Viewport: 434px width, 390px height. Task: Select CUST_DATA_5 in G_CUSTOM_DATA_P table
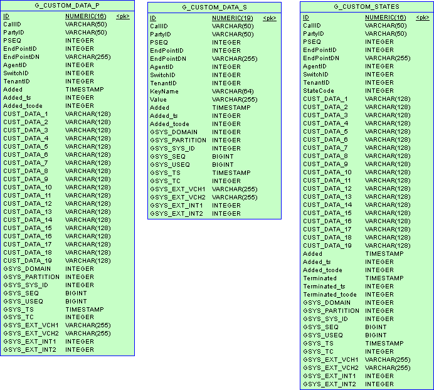point(26,147)
